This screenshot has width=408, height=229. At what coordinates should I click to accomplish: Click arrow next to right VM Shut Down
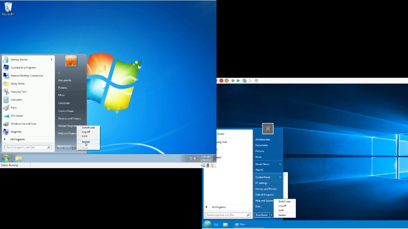click(272, 215)
